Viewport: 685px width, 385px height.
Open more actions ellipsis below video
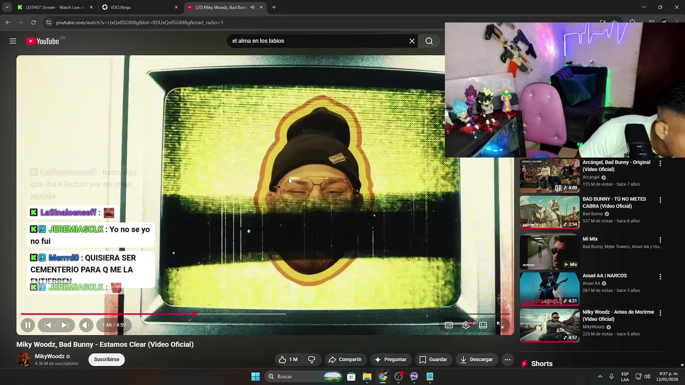508,359
